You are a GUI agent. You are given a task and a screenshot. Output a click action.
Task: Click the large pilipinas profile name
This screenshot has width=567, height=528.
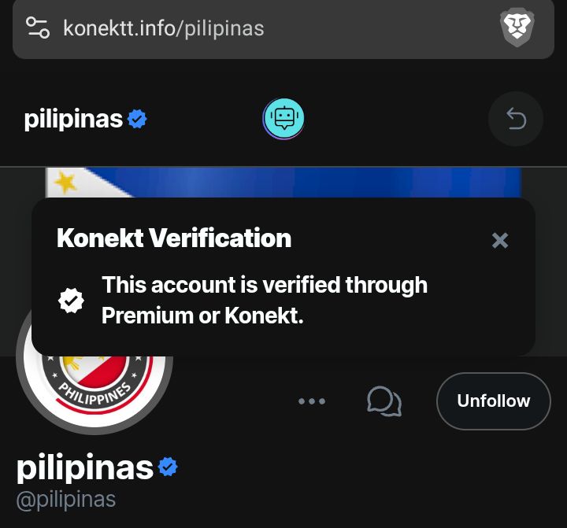pyautogui.click(x=85, y=467)
